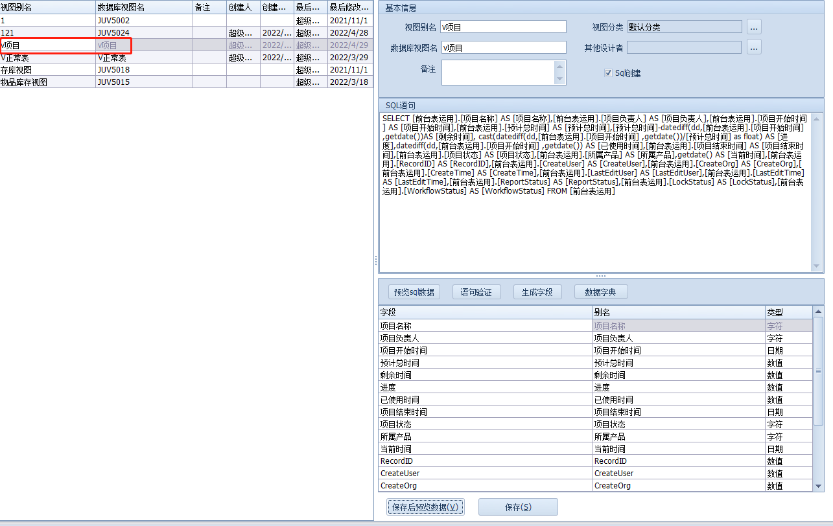Click the 预览sql数据 button
The height and width of the screenshot is (526, 833).
pos(414,292)
